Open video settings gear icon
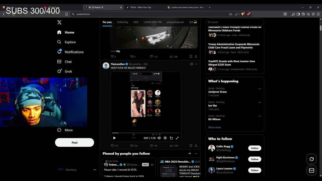 [x=165, y=138]
